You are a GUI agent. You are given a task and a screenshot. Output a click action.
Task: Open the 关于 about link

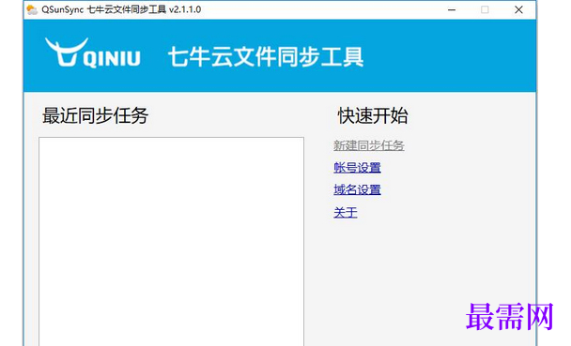(x=346, y=212)
